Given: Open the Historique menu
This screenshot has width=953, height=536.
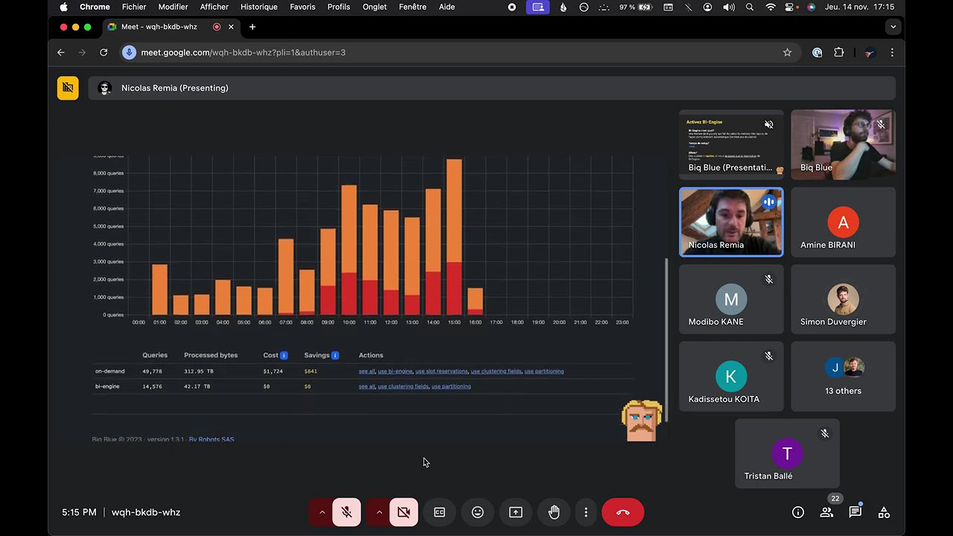Looking at the screenshot, I should click(259, 7).
